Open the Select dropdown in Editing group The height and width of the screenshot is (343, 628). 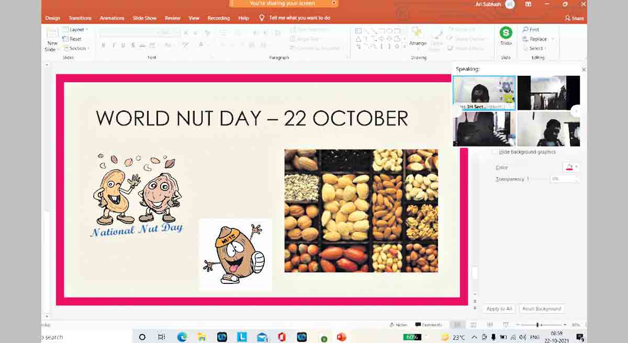[x=535, y=48]
